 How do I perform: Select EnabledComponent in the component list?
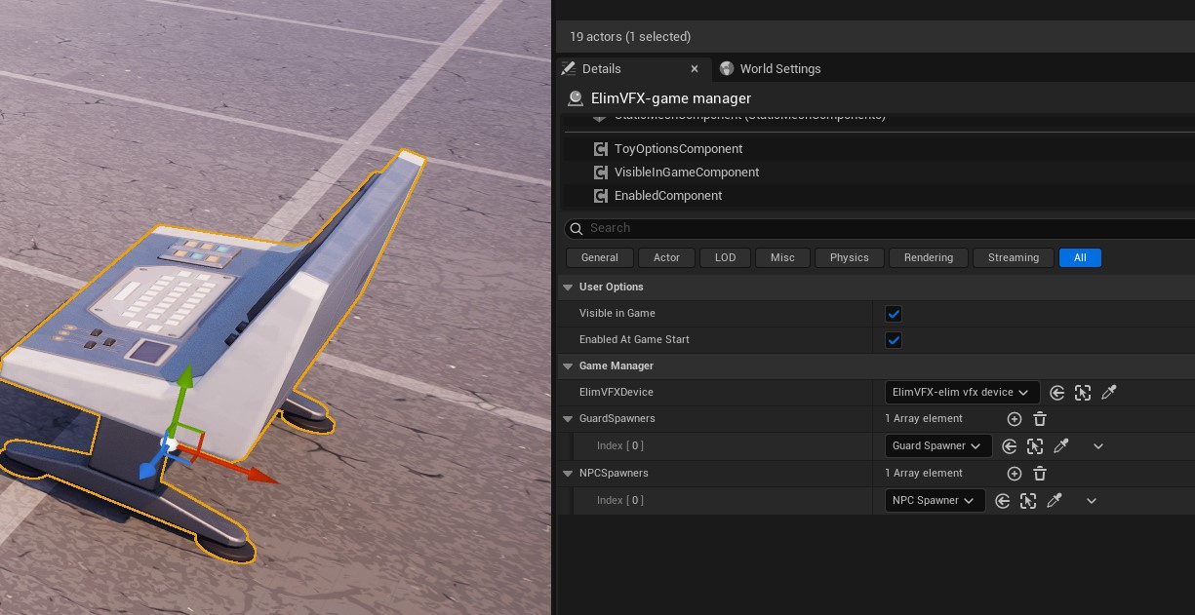point(668,196)
